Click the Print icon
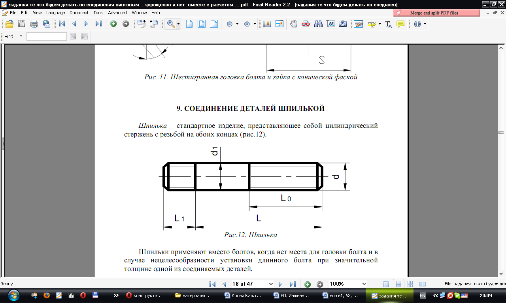506x303 pixels. pos(34,24)
